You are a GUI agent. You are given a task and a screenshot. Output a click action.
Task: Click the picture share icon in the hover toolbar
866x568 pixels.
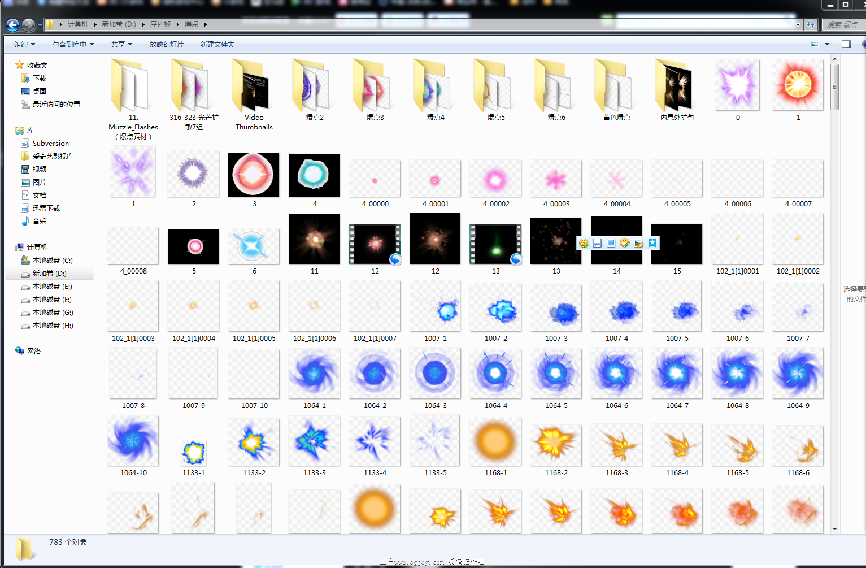[638, 243]
